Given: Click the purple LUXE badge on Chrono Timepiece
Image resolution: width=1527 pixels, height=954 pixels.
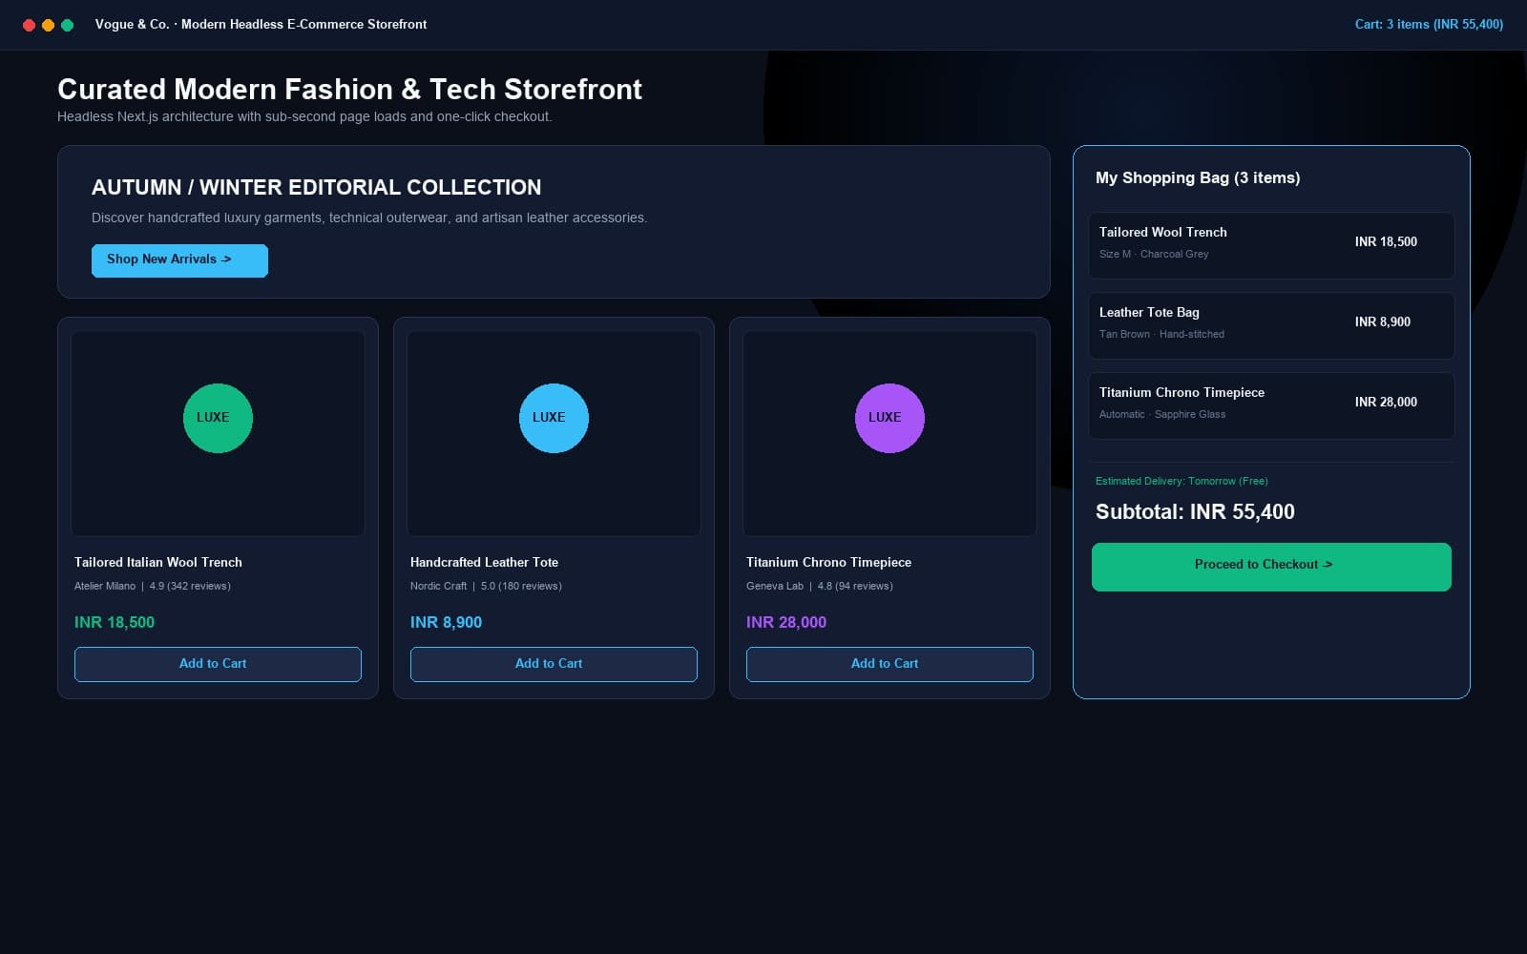Looking at the screenshot, I should [889, 418].
